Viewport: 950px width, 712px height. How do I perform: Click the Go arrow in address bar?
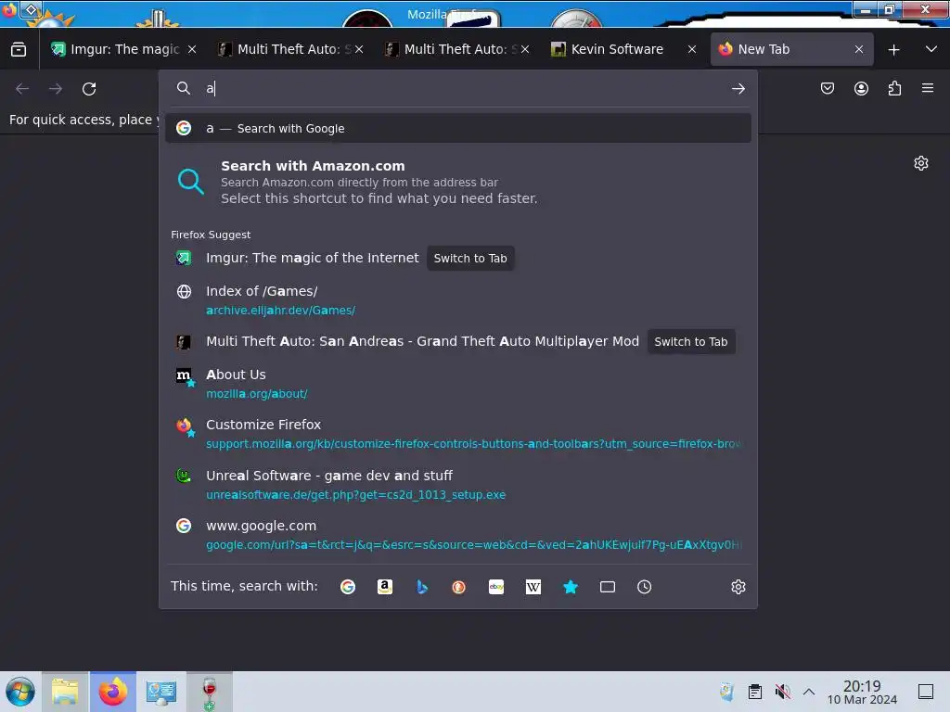[738, 88]
